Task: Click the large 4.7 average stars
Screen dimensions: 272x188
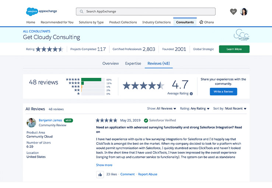Action: coord(143,86)
